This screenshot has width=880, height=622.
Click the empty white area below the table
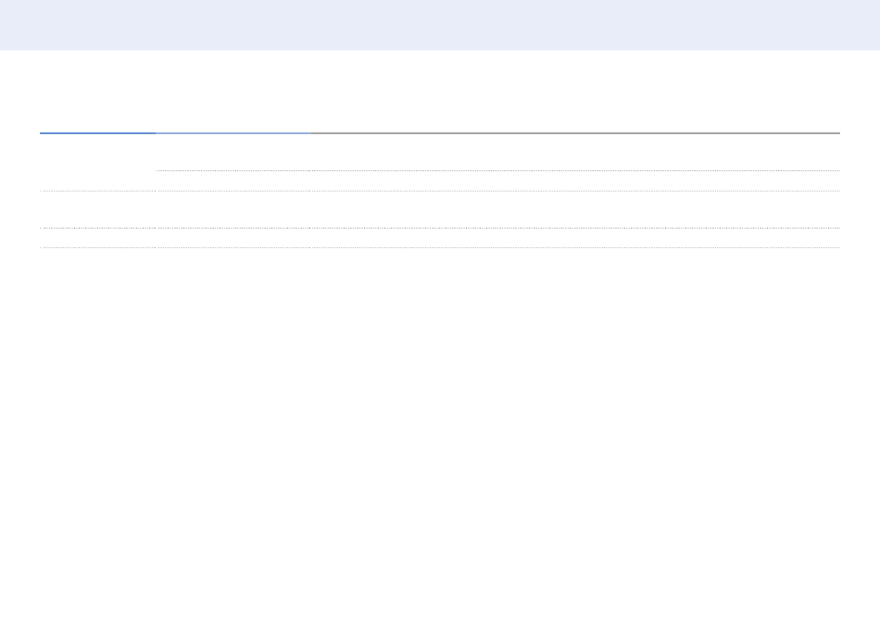tap(440, 435)
